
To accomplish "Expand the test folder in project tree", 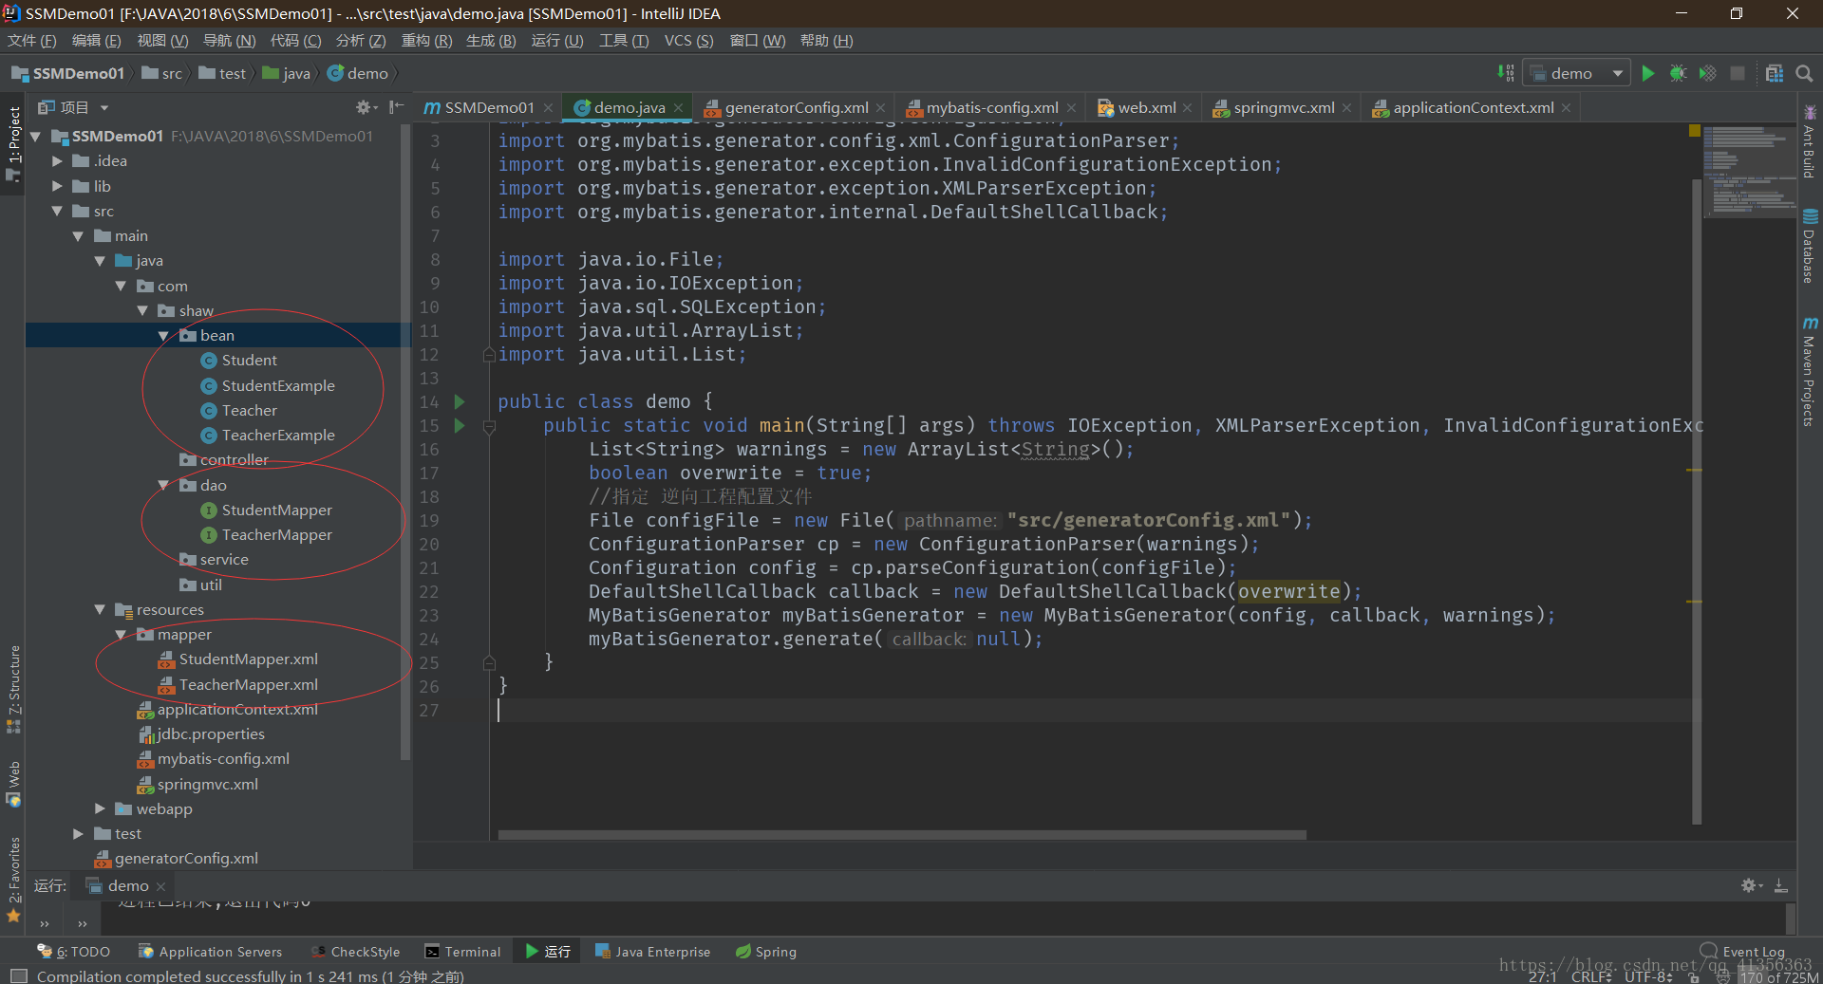I will coord(78,834).
